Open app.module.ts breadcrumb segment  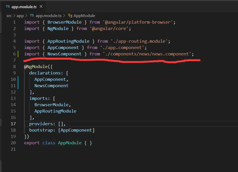[x=48, y=16]
